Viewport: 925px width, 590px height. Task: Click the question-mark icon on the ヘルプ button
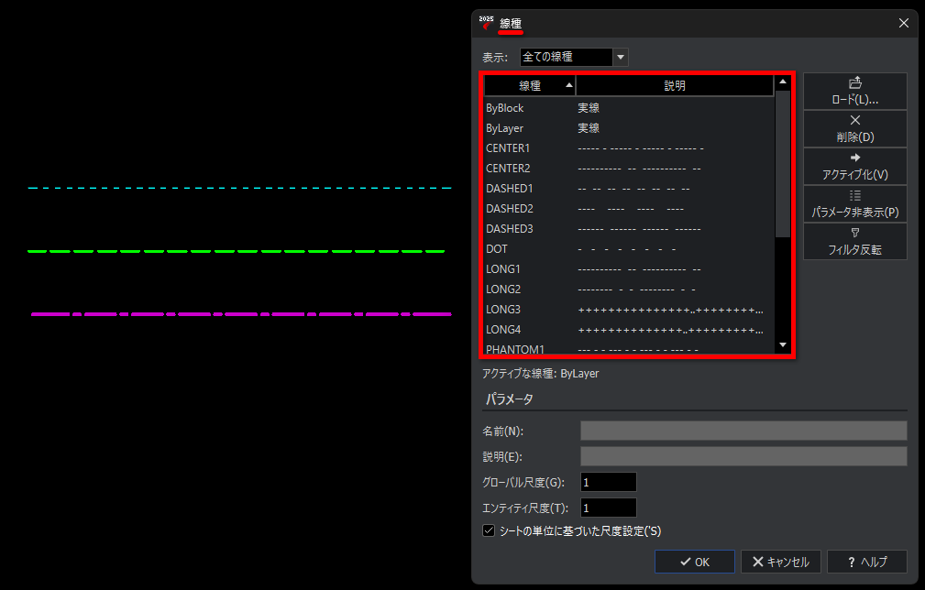[851, 562]
